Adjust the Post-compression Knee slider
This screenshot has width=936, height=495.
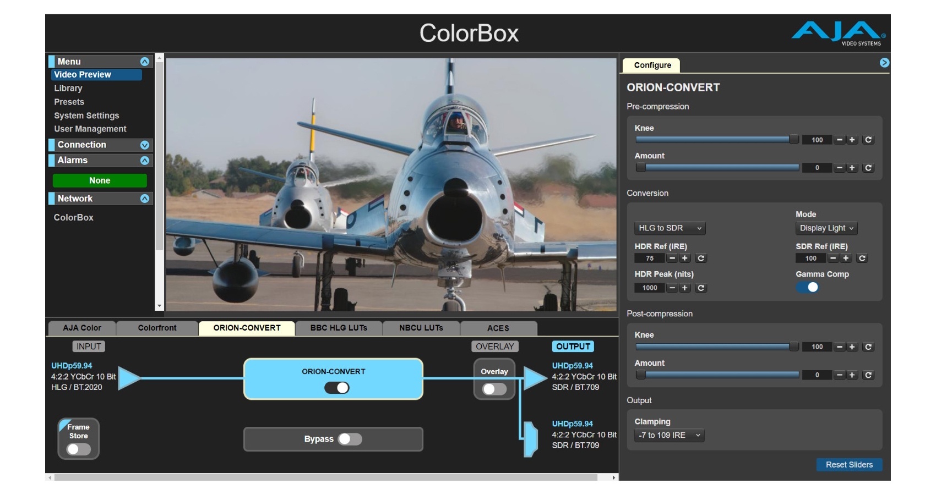tap(717, 346)
